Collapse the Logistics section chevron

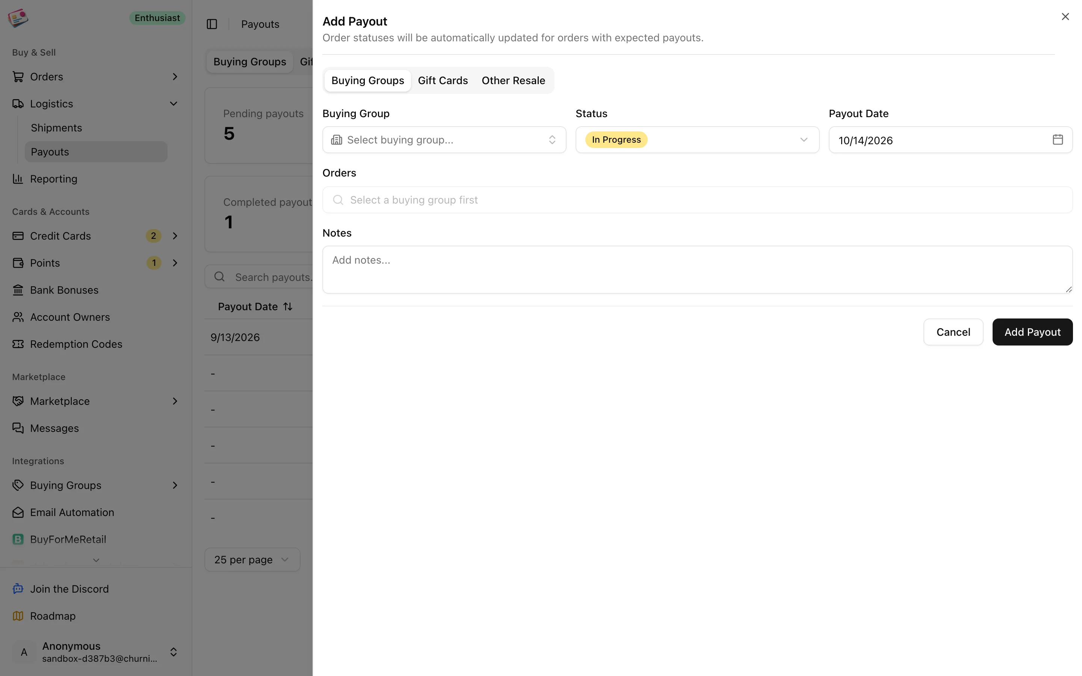pos(174,104)
